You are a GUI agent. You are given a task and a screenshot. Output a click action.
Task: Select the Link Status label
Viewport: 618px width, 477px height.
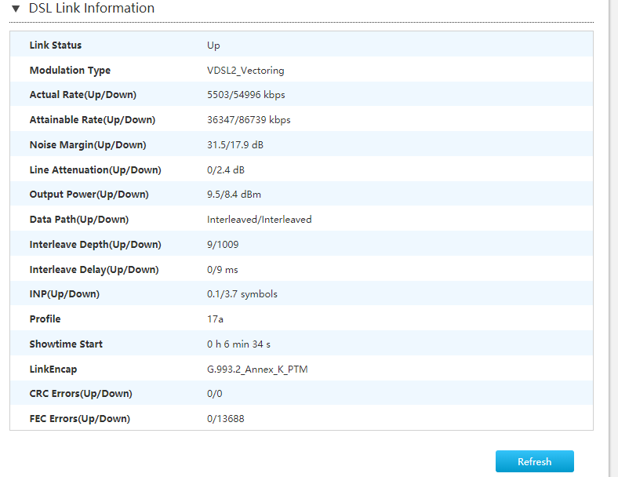tap(56, 45)
